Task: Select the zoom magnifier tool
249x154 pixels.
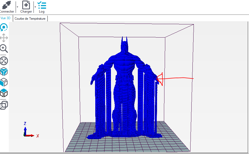Action: pyautogui.click(x=4, y=49)
